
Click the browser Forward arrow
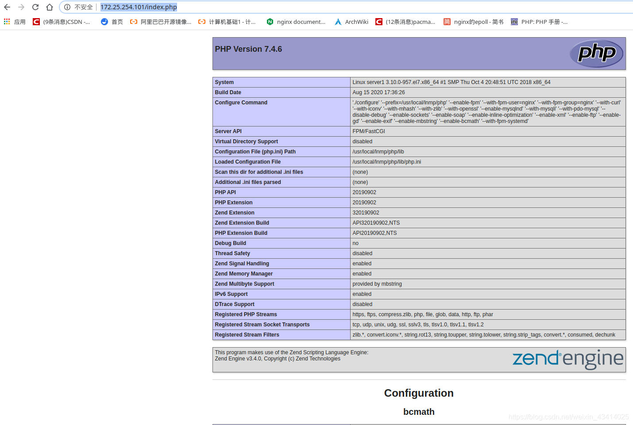[21, 7]
